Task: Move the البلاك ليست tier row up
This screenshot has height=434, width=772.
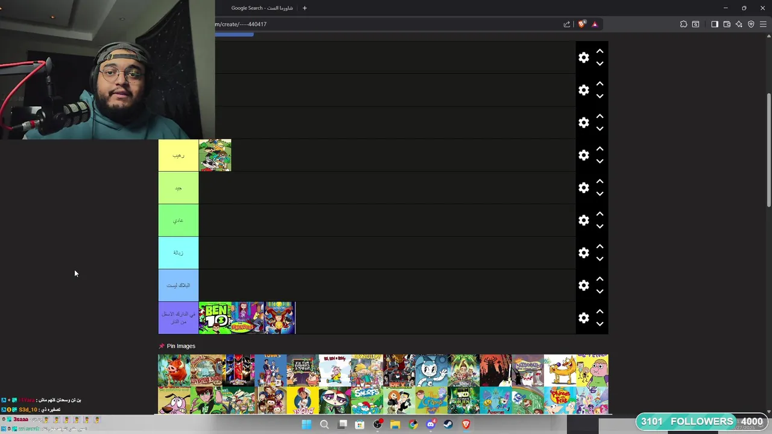Action: (600, 279)
